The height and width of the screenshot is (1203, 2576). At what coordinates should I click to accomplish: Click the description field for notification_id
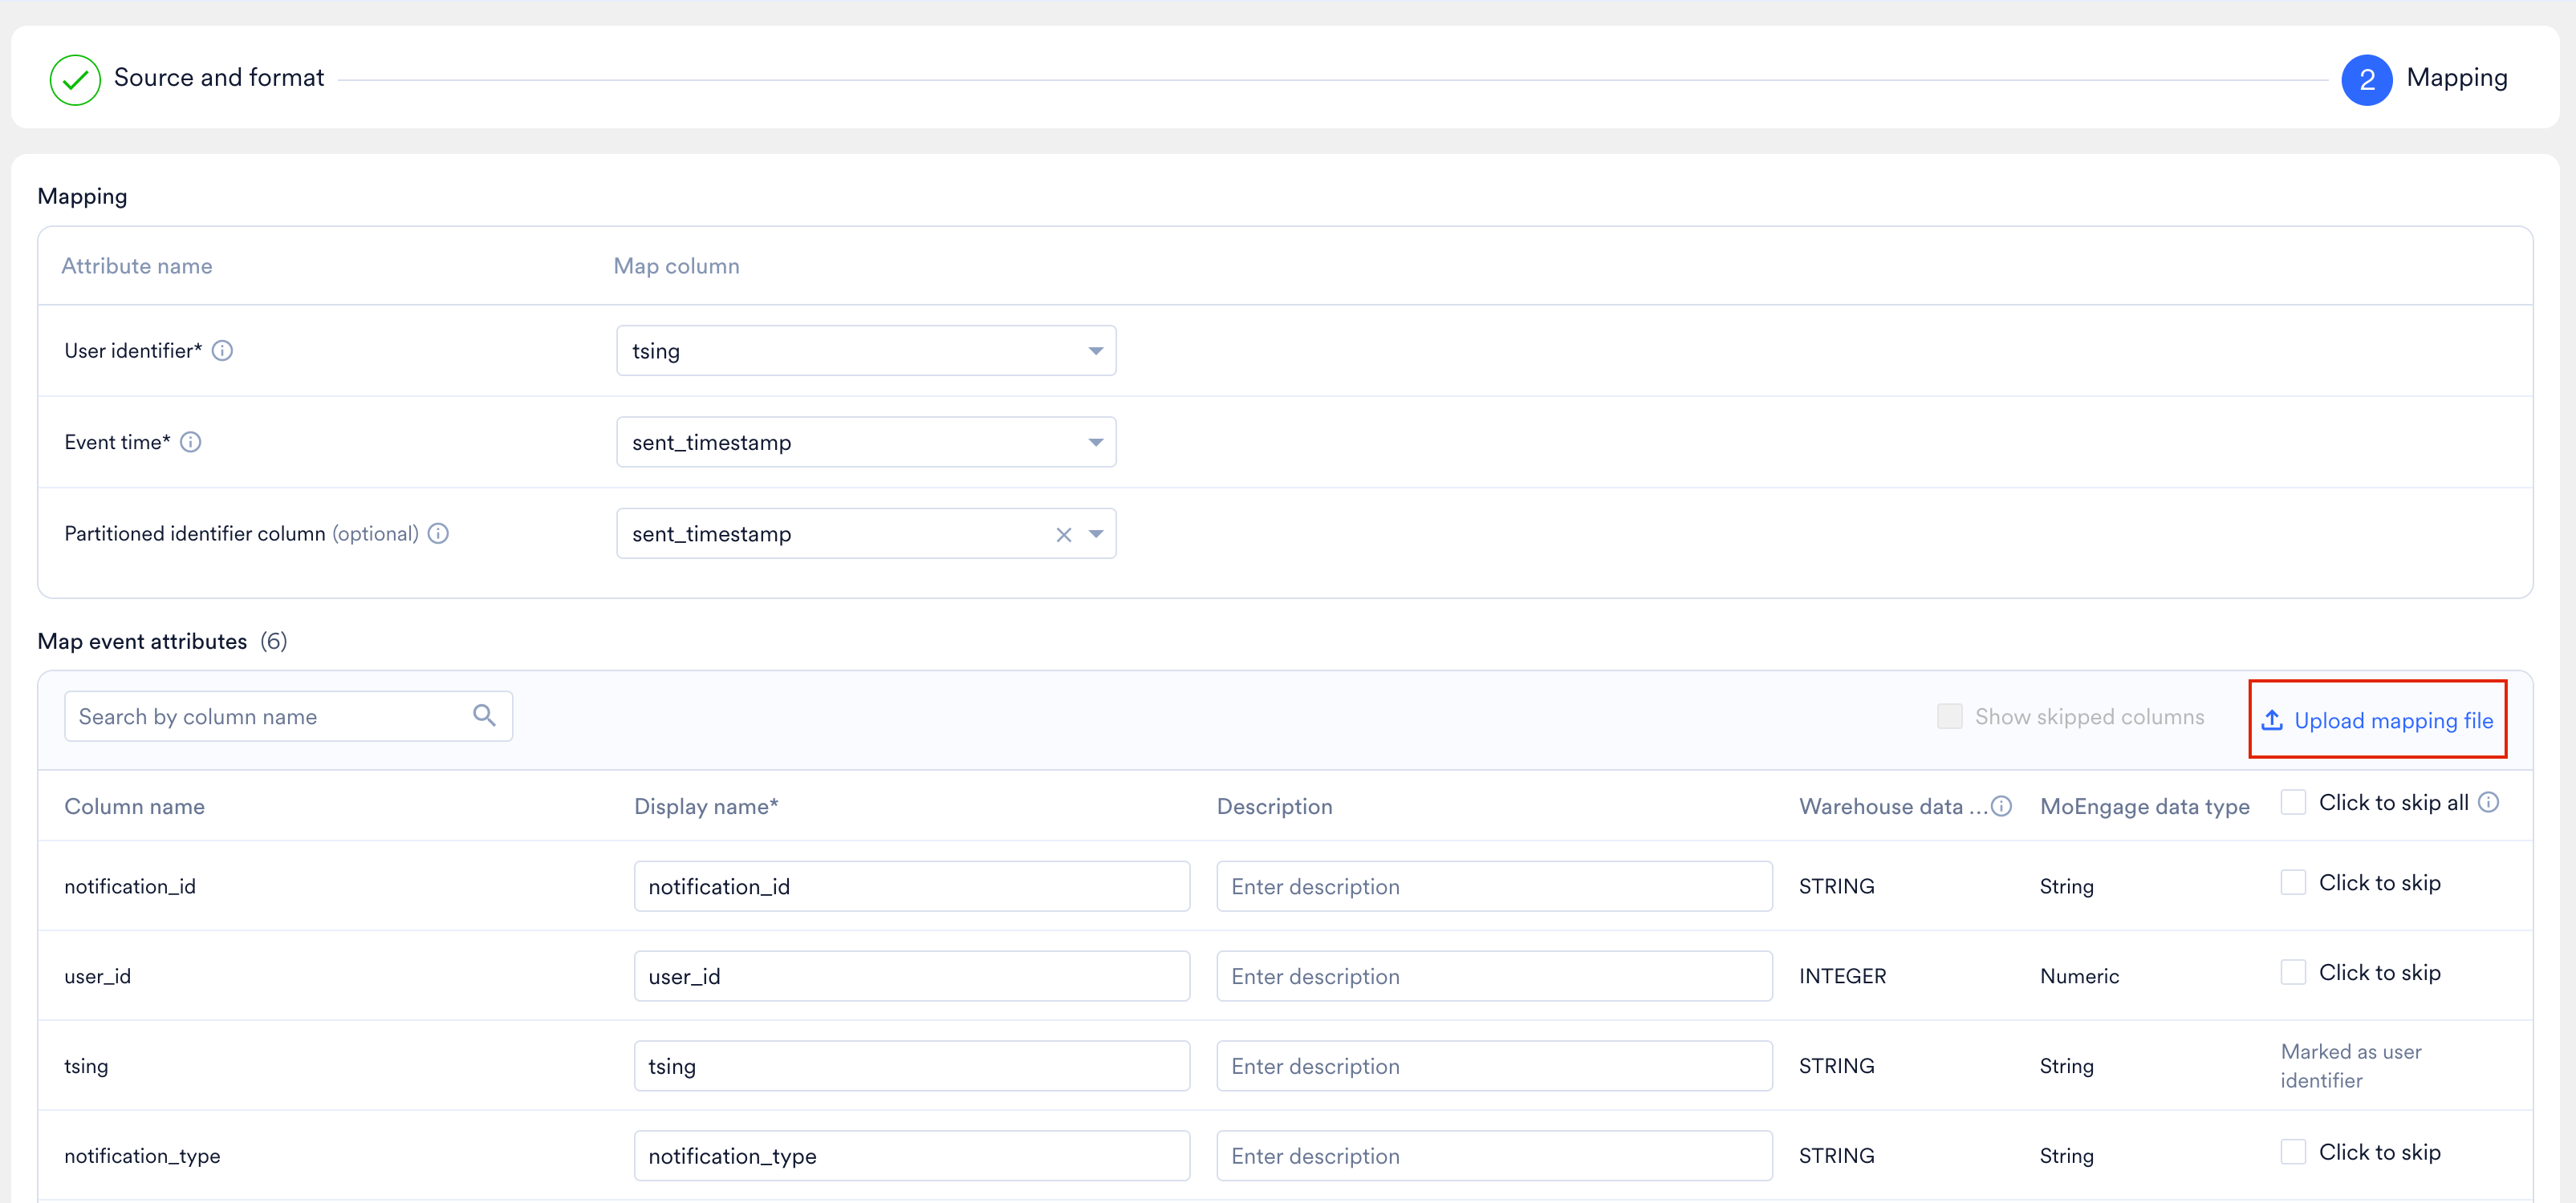coord(1494,886)
